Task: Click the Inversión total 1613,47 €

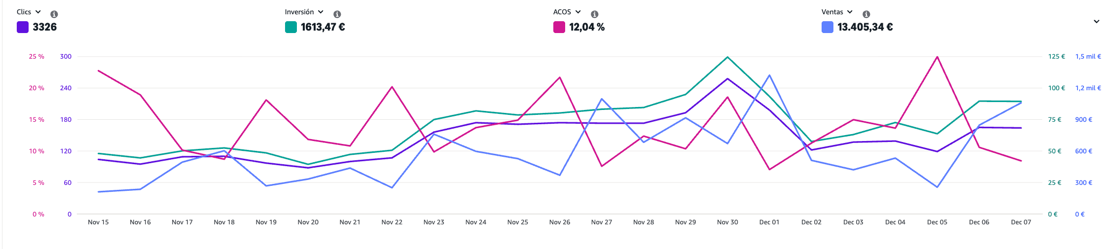Action: click(x=323, y=27)
